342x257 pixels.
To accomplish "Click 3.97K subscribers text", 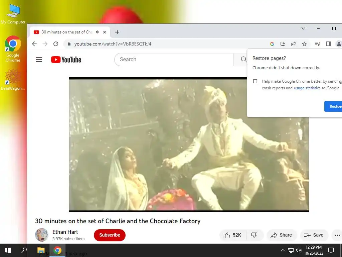I will (68, 239).
